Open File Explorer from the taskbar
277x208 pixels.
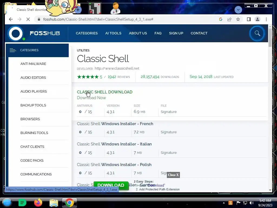54,203
